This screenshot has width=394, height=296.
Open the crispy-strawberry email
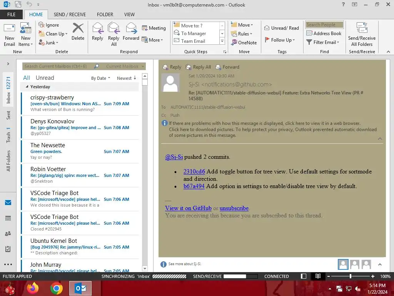tap(80, 103)
